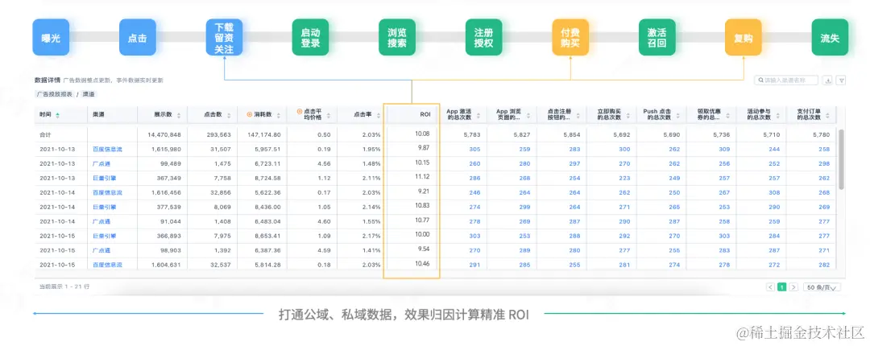Click App 激活 value 305
The image size is (870, 346).
pyautogui.click(x=475, y=149)
